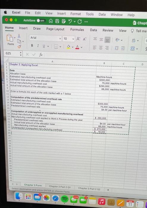Click the Cancel X in formula bar

coord(27,54)
